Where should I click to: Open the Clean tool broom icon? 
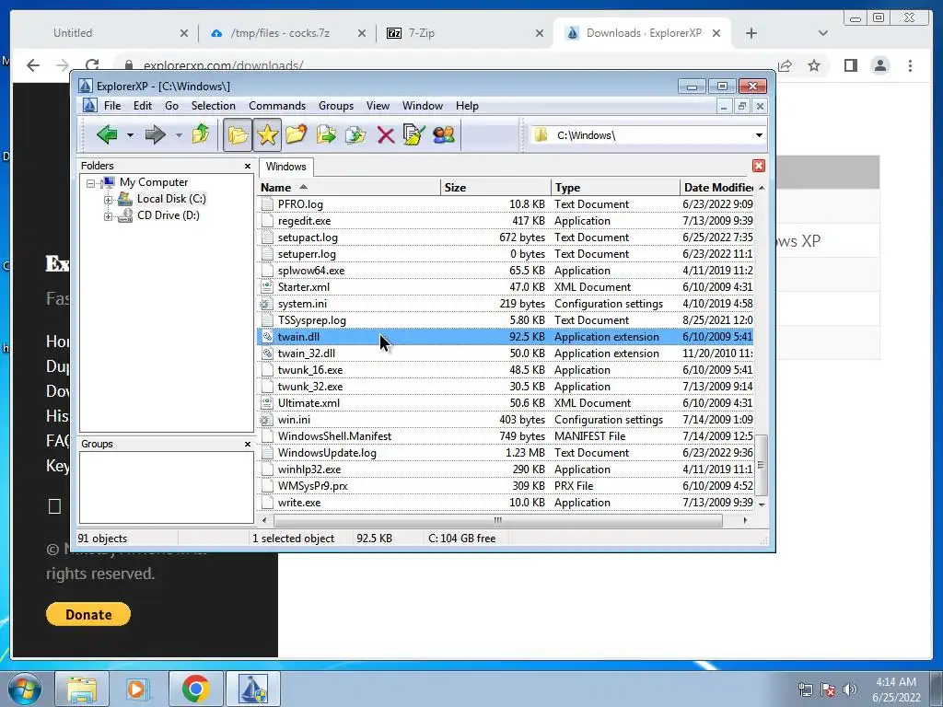pyautogui.click(x=413, y=134)
